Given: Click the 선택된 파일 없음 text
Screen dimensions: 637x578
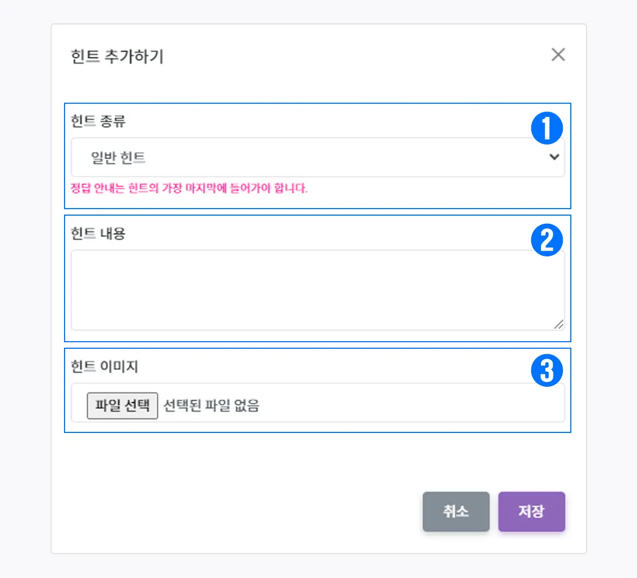Looking at the screenshot, I should click(x=212, y=405).
